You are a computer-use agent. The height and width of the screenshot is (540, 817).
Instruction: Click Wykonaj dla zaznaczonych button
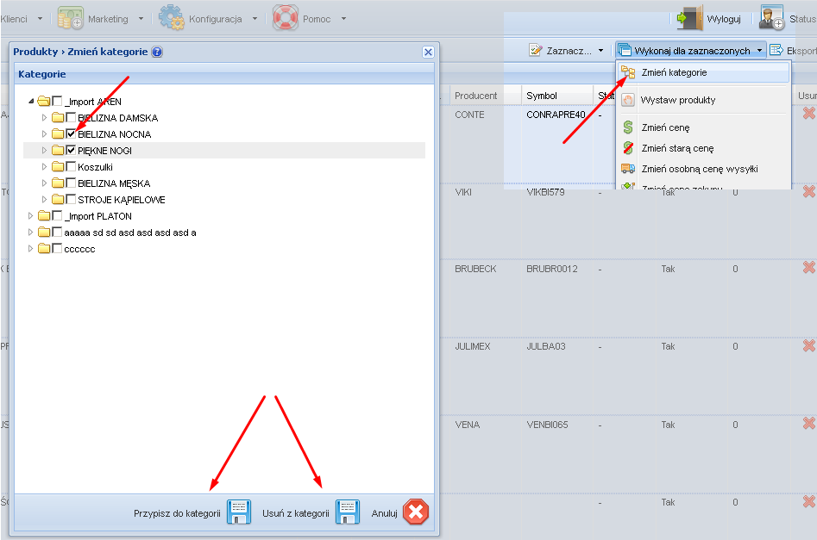click(x=691, y=51)
